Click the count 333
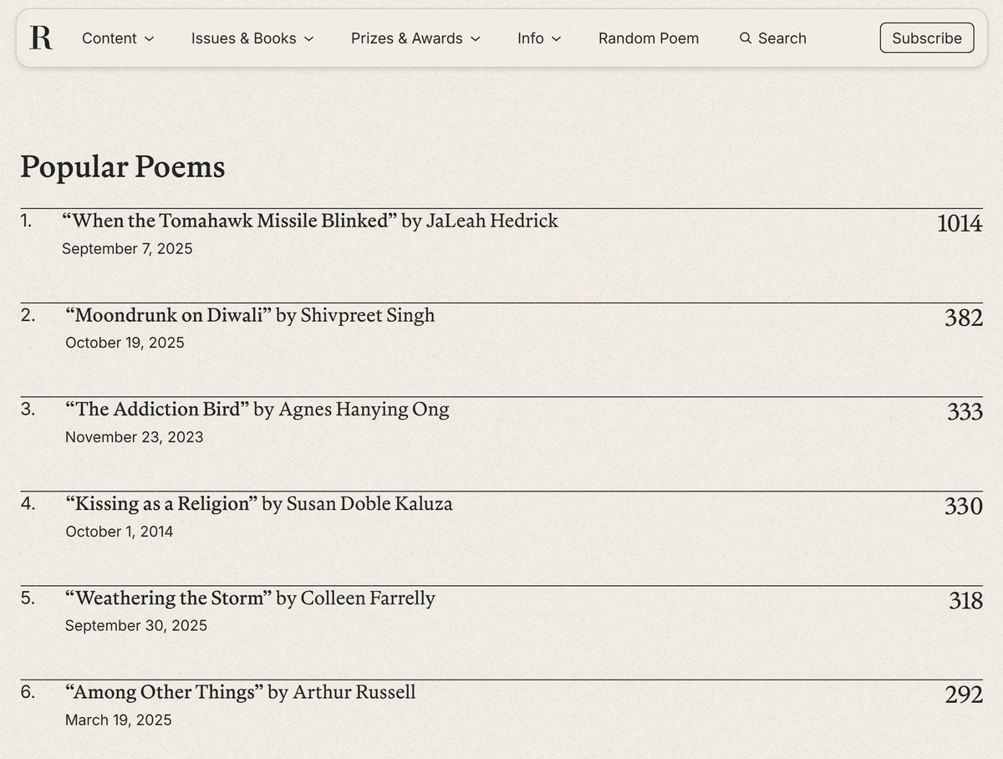This screenshot has width=1003, height=759. (965, 412)
